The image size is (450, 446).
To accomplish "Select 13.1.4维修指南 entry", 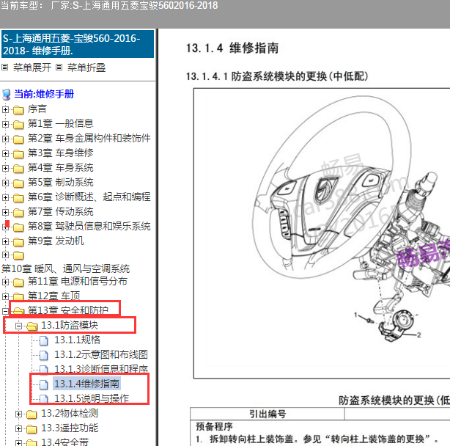I will pyautogui.click(x=86, y=384).
